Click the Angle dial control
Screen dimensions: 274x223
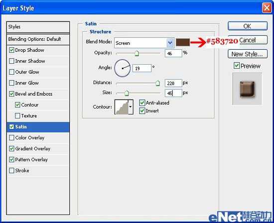(x=123, y=68)
